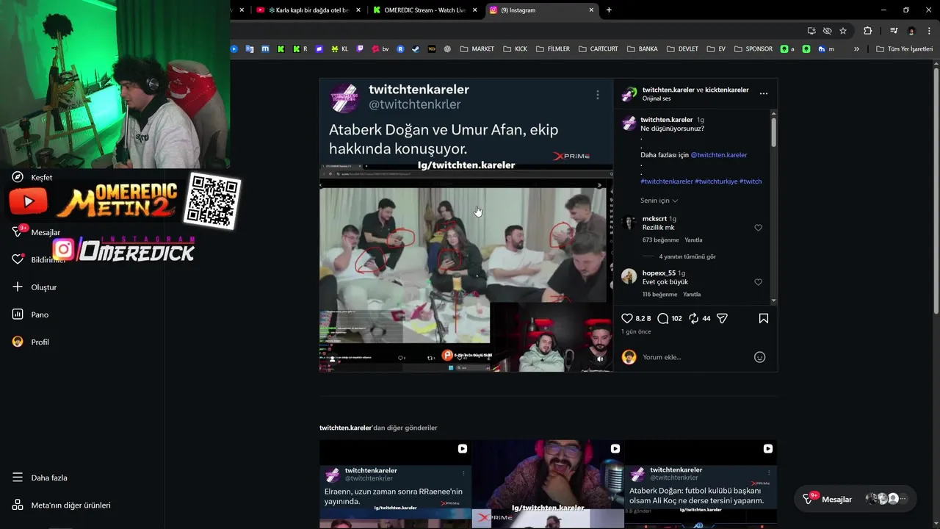Image resolution: width=940 pixels, height=529 pixels.
Task: Open the Steam bookmark icon
Action: point(416,49)
